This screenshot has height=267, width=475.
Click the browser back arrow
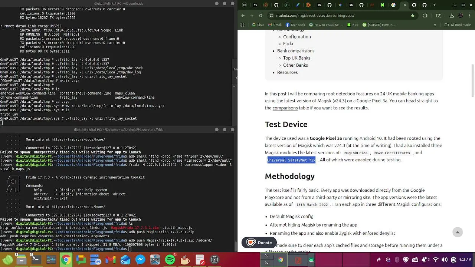(243, 16)
